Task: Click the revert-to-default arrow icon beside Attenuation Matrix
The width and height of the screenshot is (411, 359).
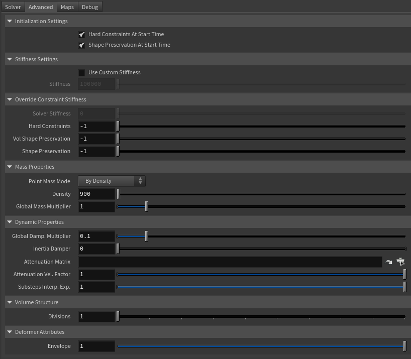Action: (x=388, y=262)
